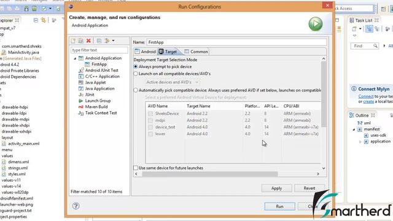Click the Duplicate launch configuration icon

tap(80, 41)
